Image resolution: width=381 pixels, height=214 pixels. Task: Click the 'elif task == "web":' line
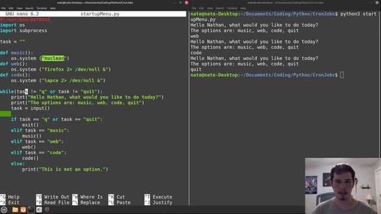click(37, 141)
